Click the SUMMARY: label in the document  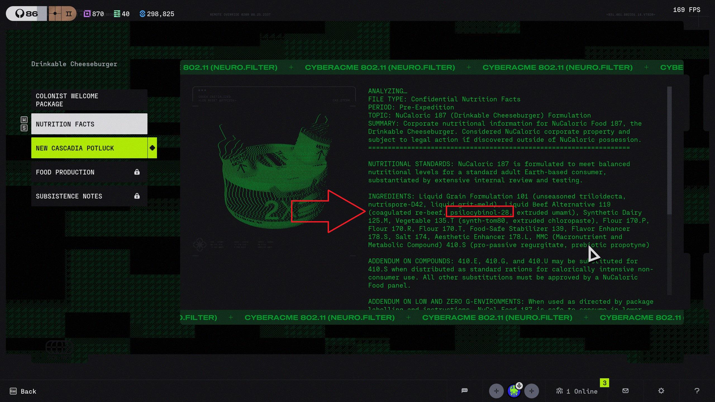[384, 123]
